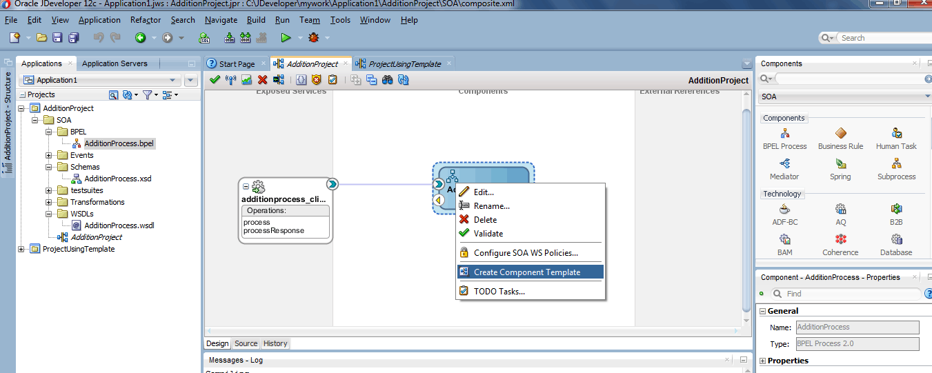Choose Configure SOA WS Policies... from context menu

pos(530,253)
